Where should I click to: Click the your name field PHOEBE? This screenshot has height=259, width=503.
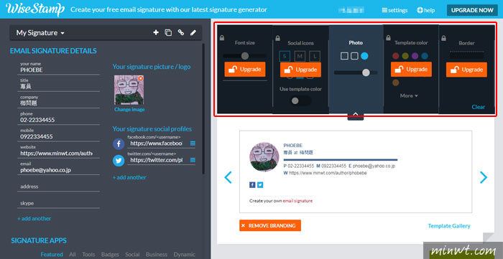pos(59,70)
